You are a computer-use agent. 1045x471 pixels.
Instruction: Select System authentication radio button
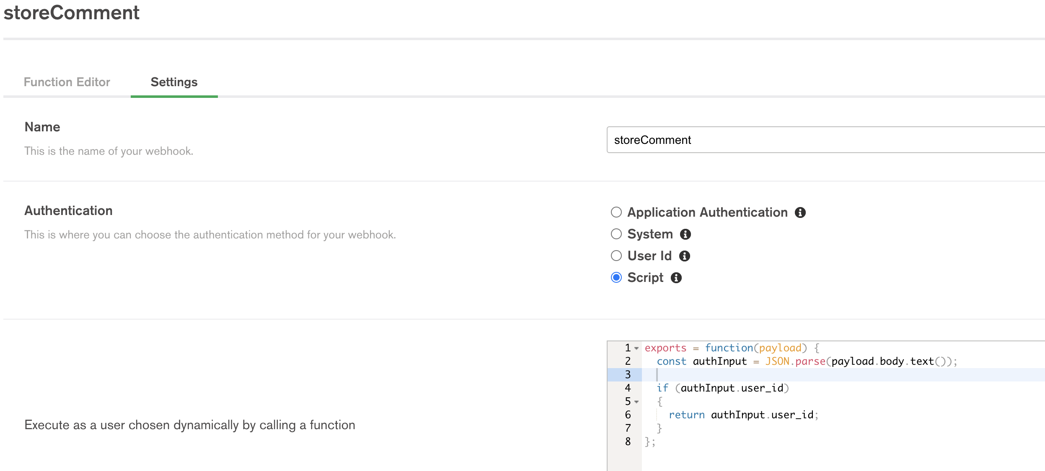[x=616, y=234]
